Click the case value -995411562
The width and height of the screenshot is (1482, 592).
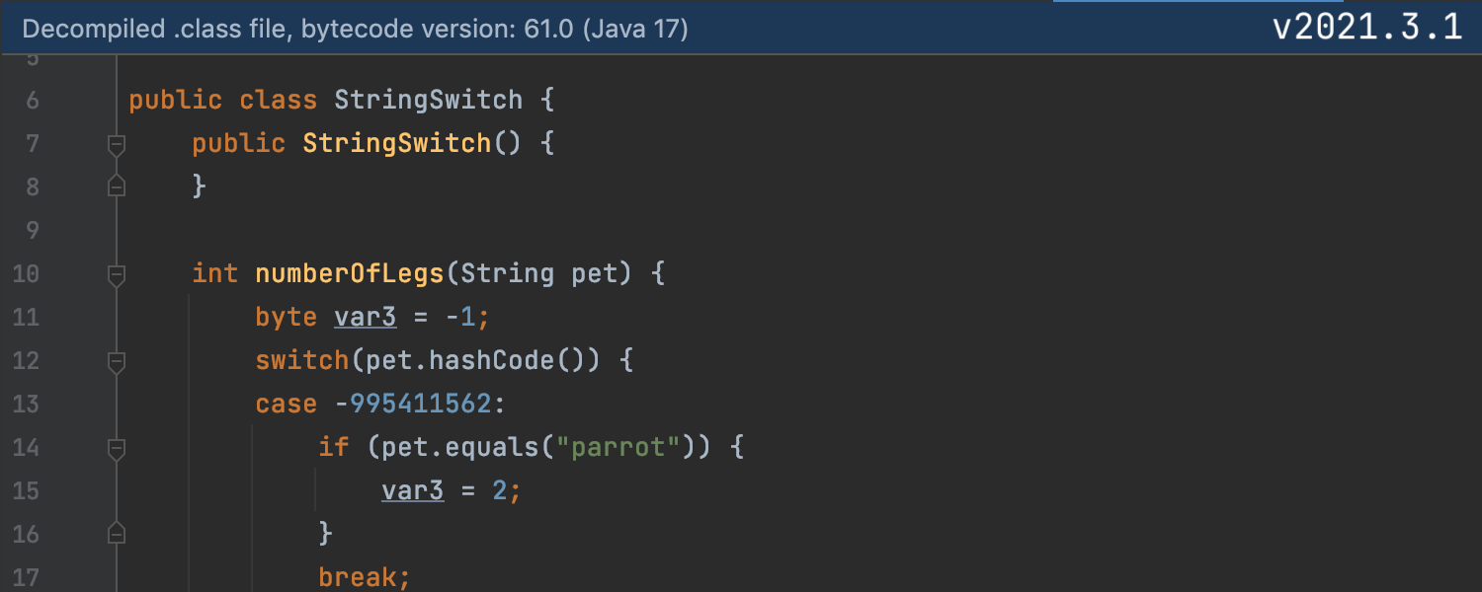[x=420, y=404]
